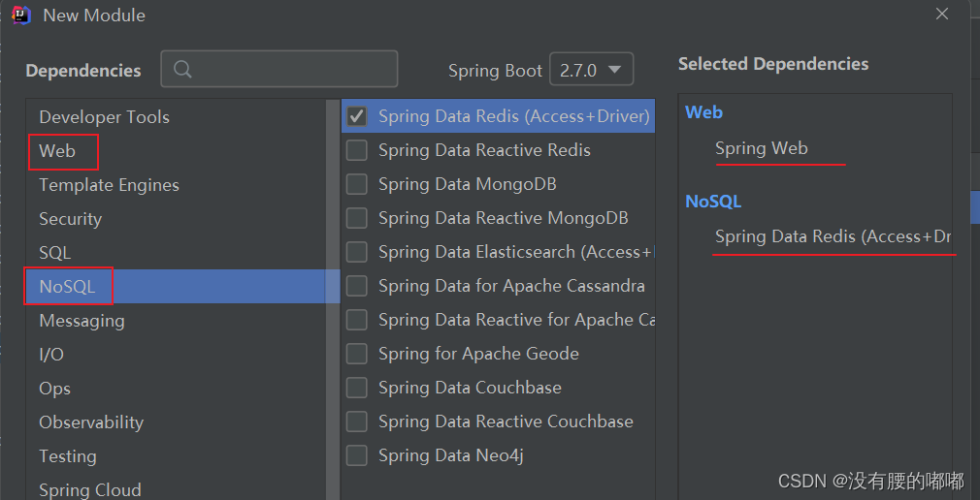Check Spring Data Elasticsearch option
This screenshot has height=500, width=980.
[x=357, y=252]
